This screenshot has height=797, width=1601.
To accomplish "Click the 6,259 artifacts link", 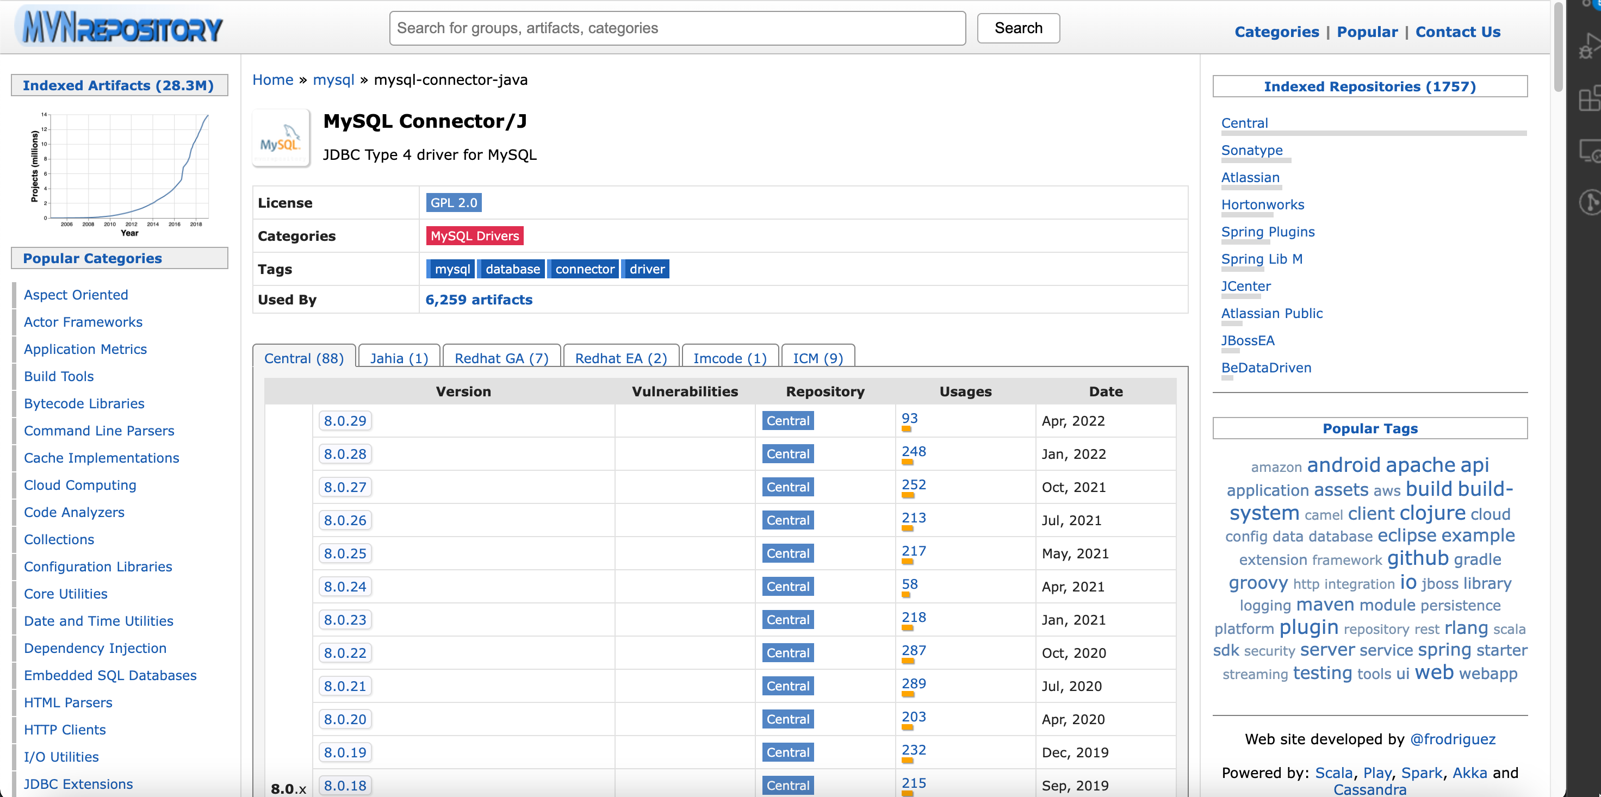I will (x=478, y=300).
